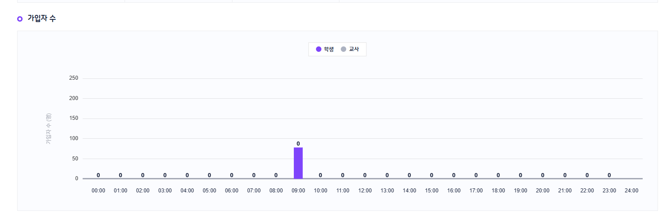Image resolution: width=672 pixels, height=219 pixels.
Task: Toggle the 학생 series legend label
Action: [x=329, y=49]
